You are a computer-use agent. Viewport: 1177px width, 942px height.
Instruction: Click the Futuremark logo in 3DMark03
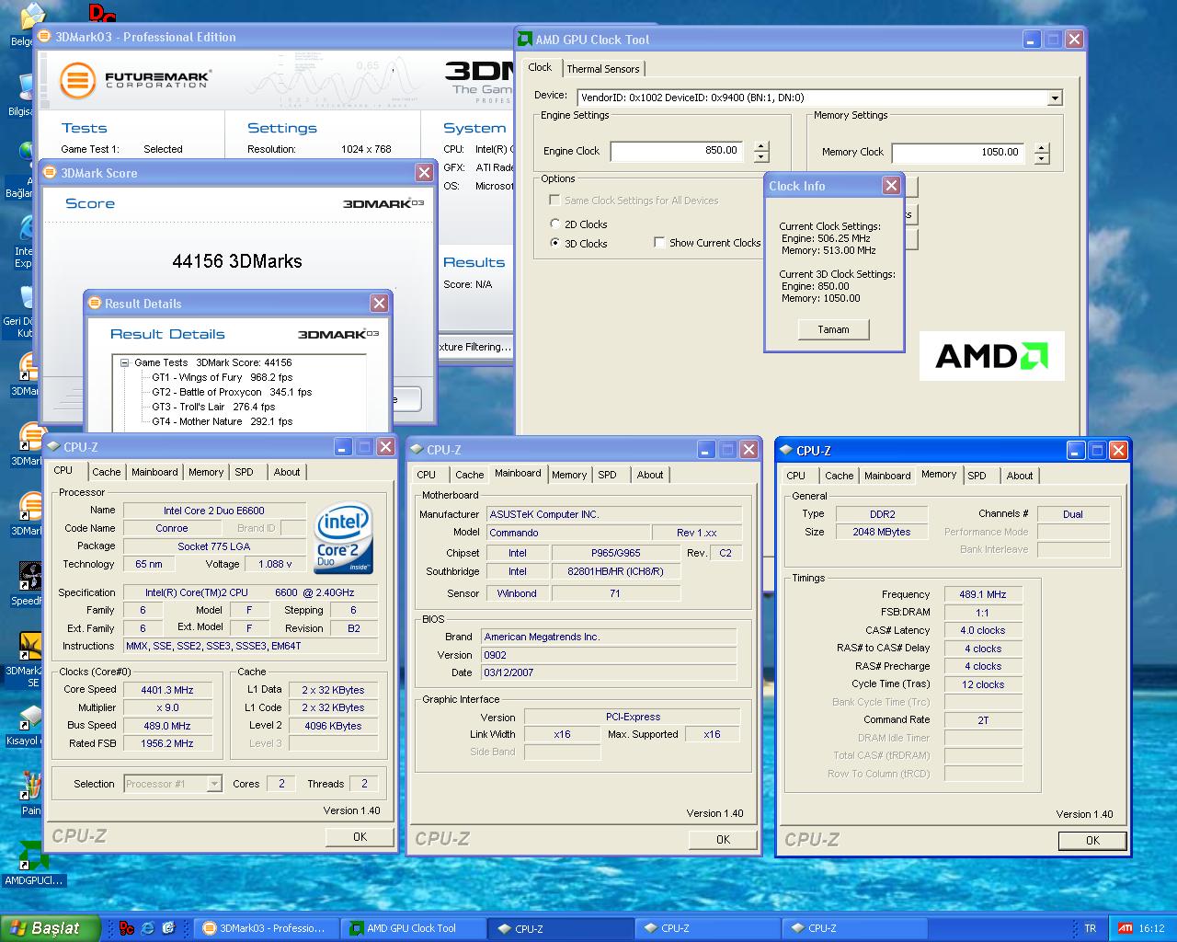134,79
